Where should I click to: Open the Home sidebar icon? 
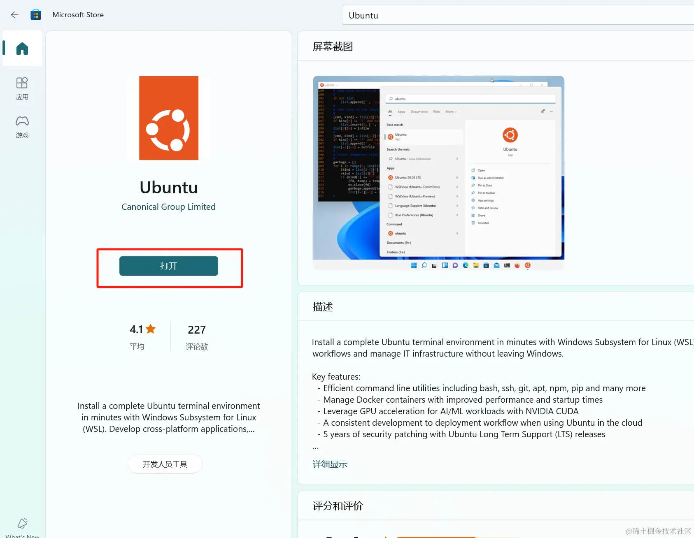tap(22, 48)
